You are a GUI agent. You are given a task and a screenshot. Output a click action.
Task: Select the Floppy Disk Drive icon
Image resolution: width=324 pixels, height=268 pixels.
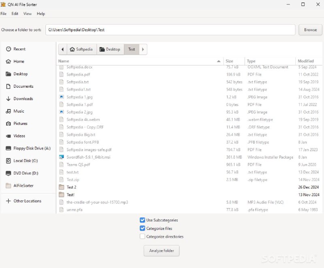[x=8, y=148]
